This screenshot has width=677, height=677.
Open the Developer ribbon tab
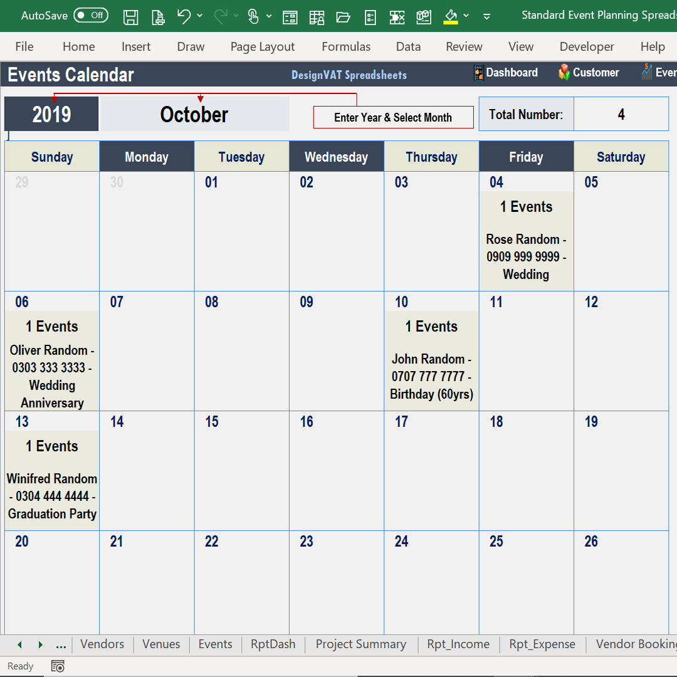pyautogui.click(x=587, y=46)
